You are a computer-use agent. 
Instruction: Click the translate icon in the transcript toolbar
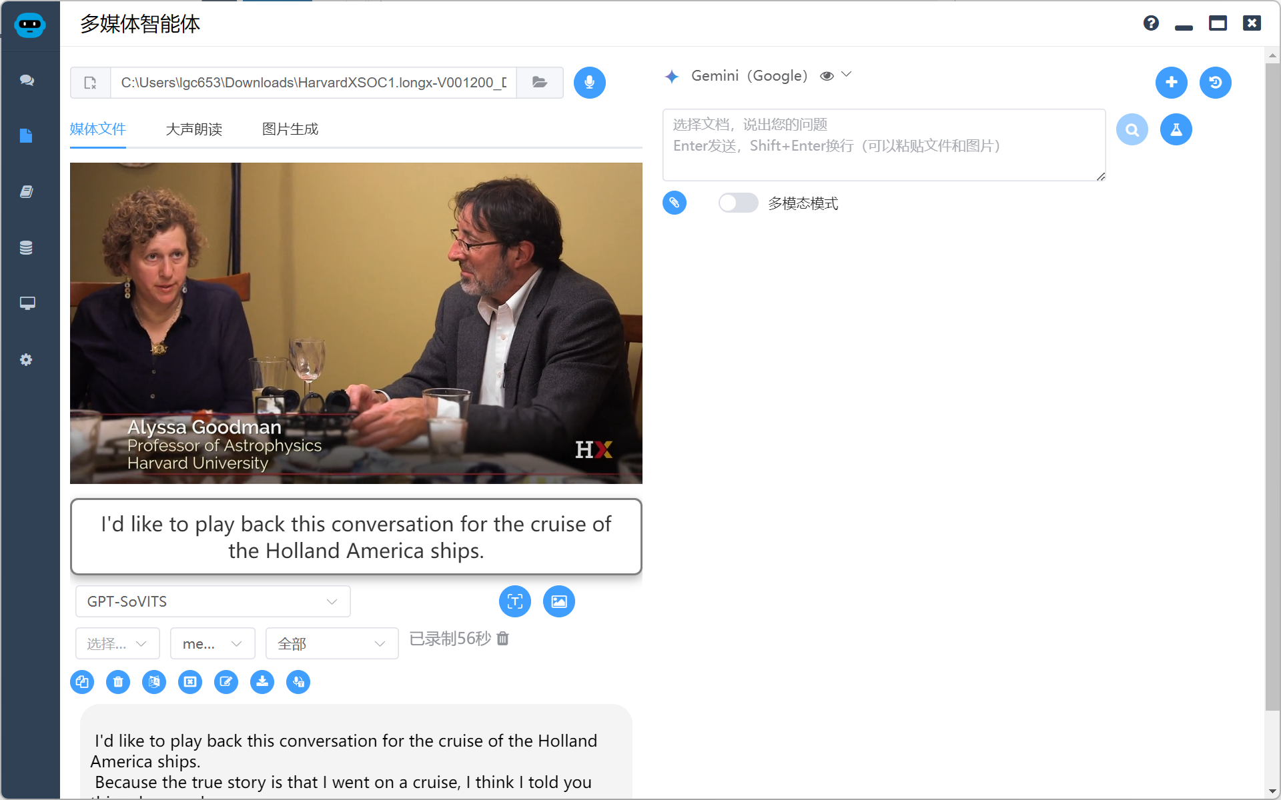(x=154, y=682)
